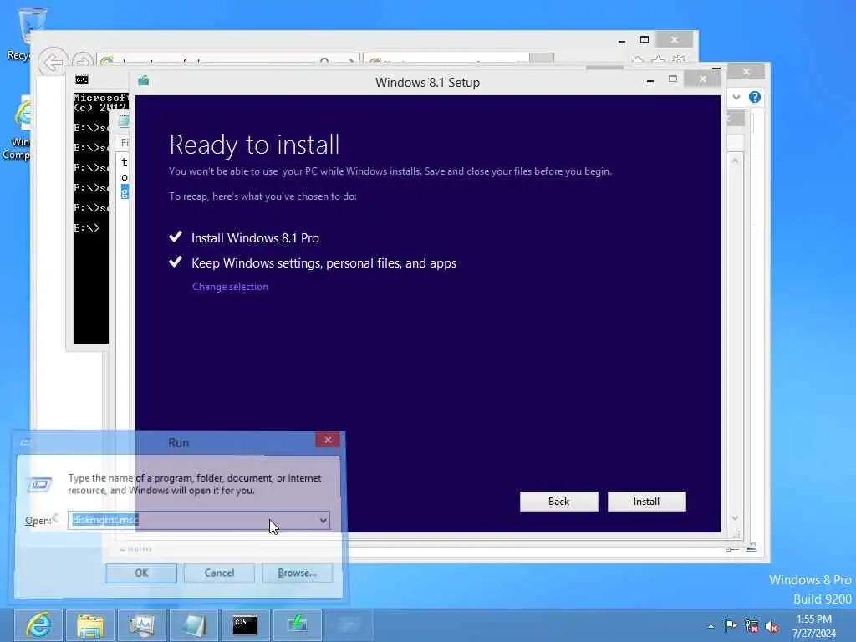Expand the chevron beside the help icon
Viewport: 856px width, 642px height.
(736, 97)
